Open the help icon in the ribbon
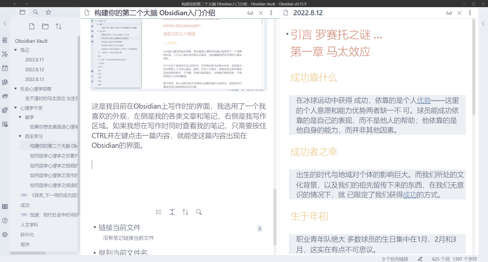This screenshot has height=262, width=488. pos(5,220)
